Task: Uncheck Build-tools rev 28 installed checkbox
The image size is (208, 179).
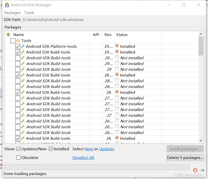Action: click(x=18, y=92)
